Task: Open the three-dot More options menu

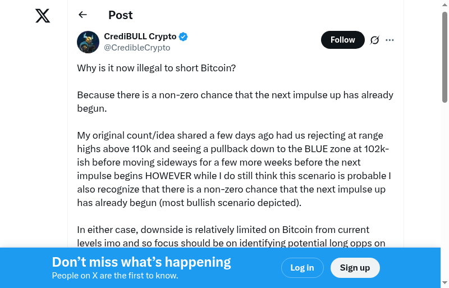Action: (390, 40)
